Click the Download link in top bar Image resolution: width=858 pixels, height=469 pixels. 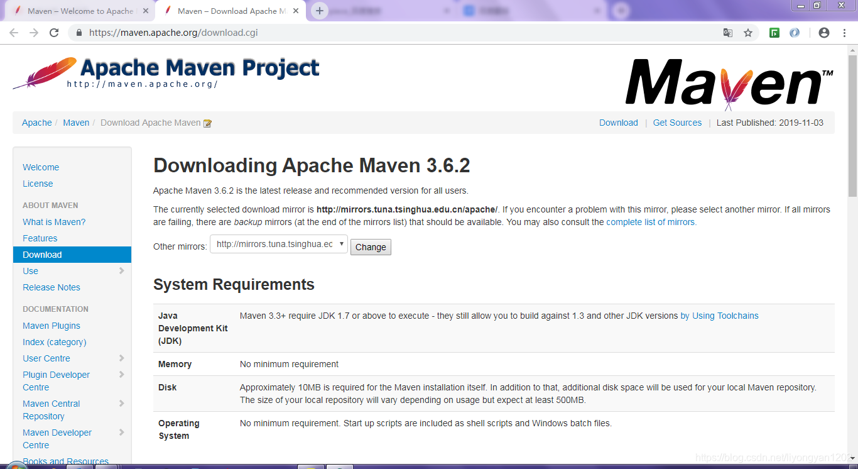pyautogui.click(x=619, y=123)
